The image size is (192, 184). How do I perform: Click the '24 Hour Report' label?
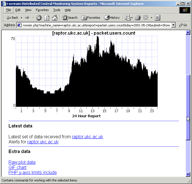[86, 116]
